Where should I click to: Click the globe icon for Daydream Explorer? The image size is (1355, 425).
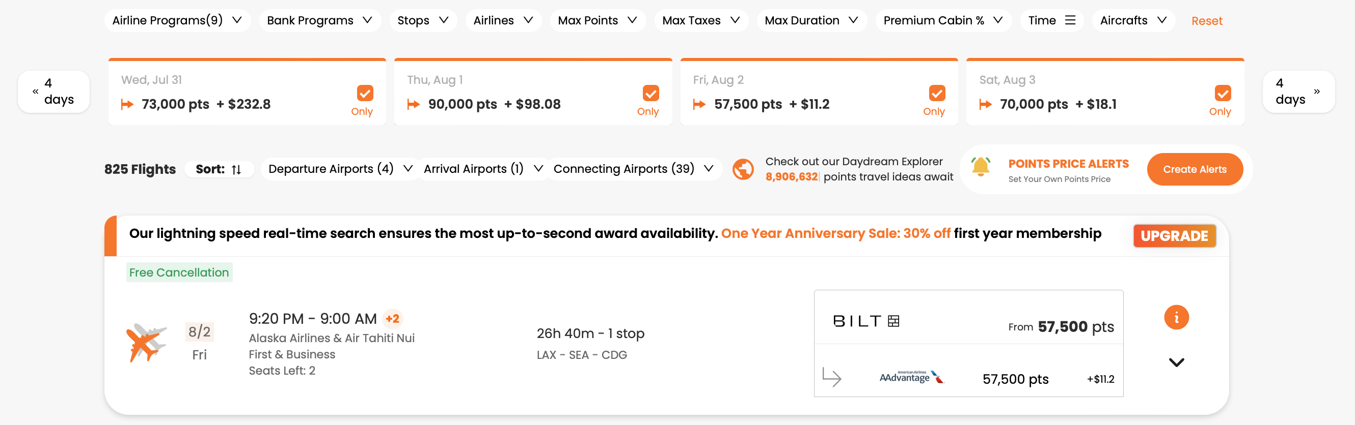tap(743, 169)
